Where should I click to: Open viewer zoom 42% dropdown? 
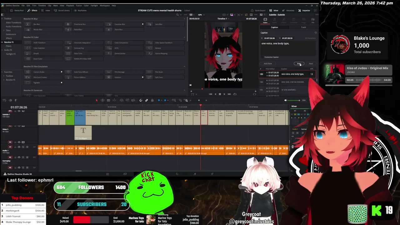[x=201, y=14]
